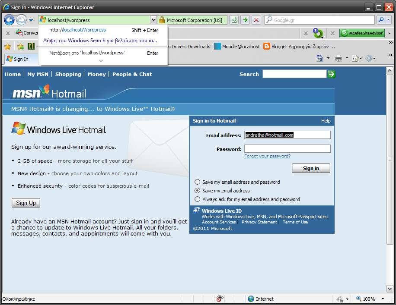Open the Home button dropdown arrow

pyautogui.click(x=328, y=58)
